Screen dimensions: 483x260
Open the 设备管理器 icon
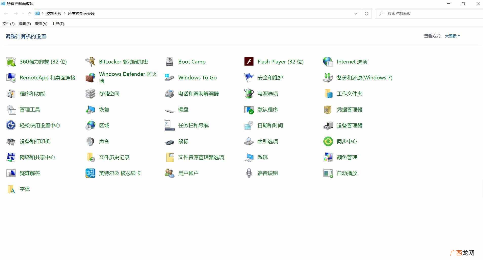[x=328, y=125]
